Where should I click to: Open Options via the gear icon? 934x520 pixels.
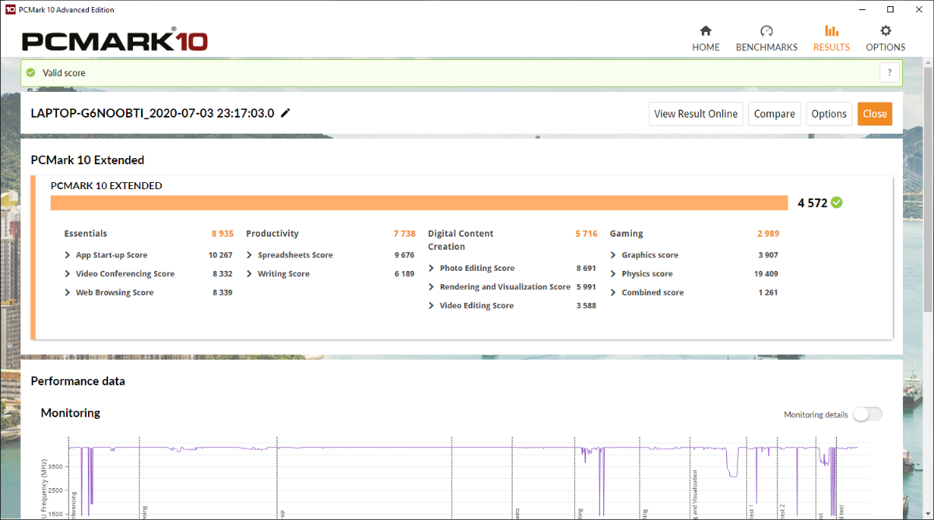(885, 31)
